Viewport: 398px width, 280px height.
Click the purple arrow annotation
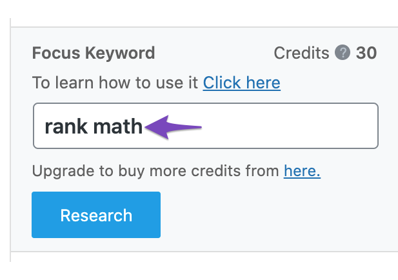174,127
